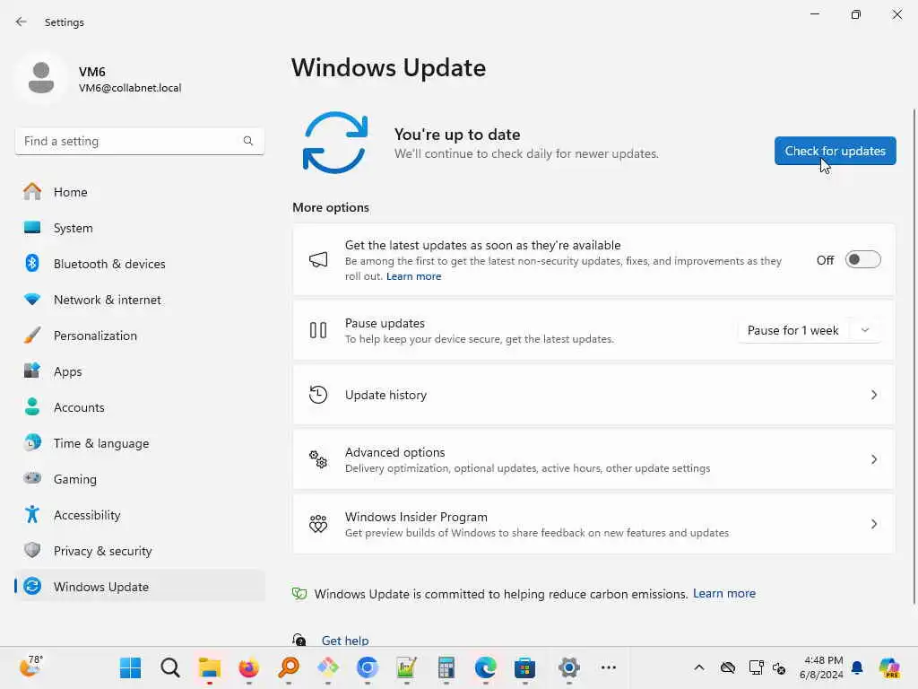Open Network & internet category
The width and height of the screenshot is (918, 689).
click(x=139, y=300)
